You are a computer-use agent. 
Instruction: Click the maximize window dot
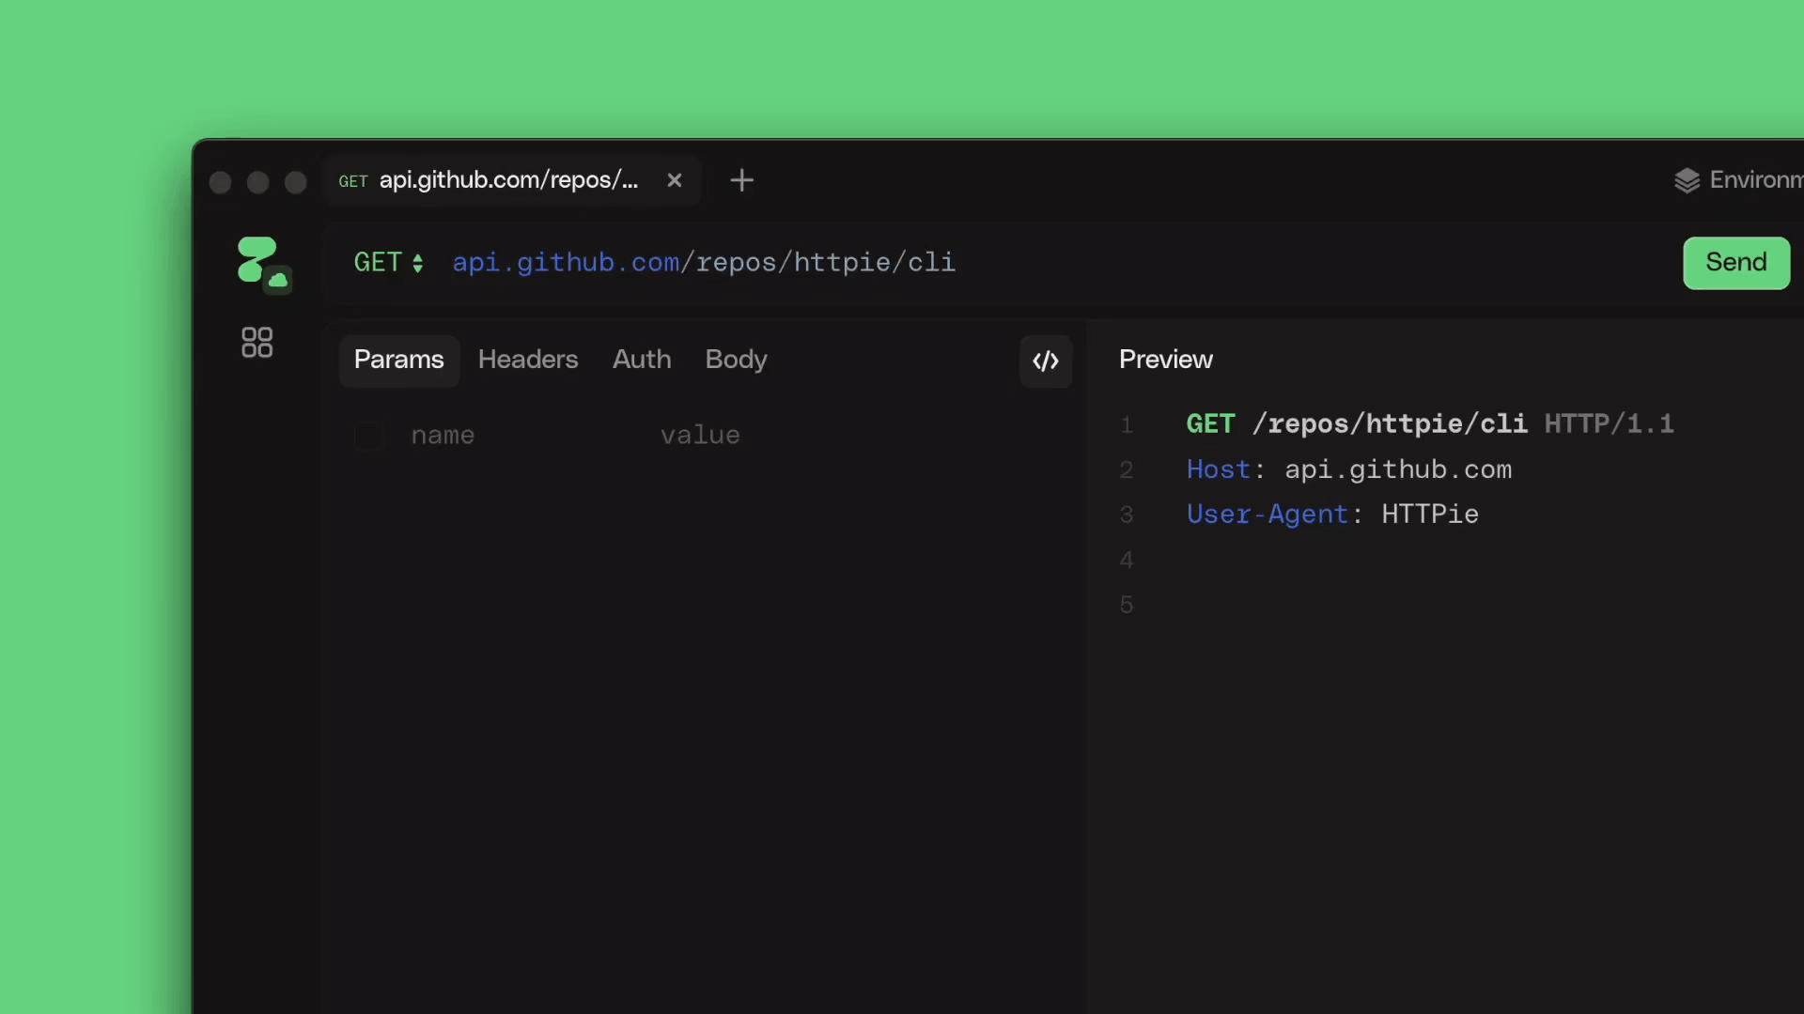296,182
